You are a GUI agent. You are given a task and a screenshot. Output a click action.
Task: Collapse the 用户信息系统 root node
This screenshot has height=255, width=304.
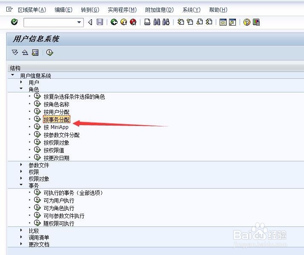[13, 74]
